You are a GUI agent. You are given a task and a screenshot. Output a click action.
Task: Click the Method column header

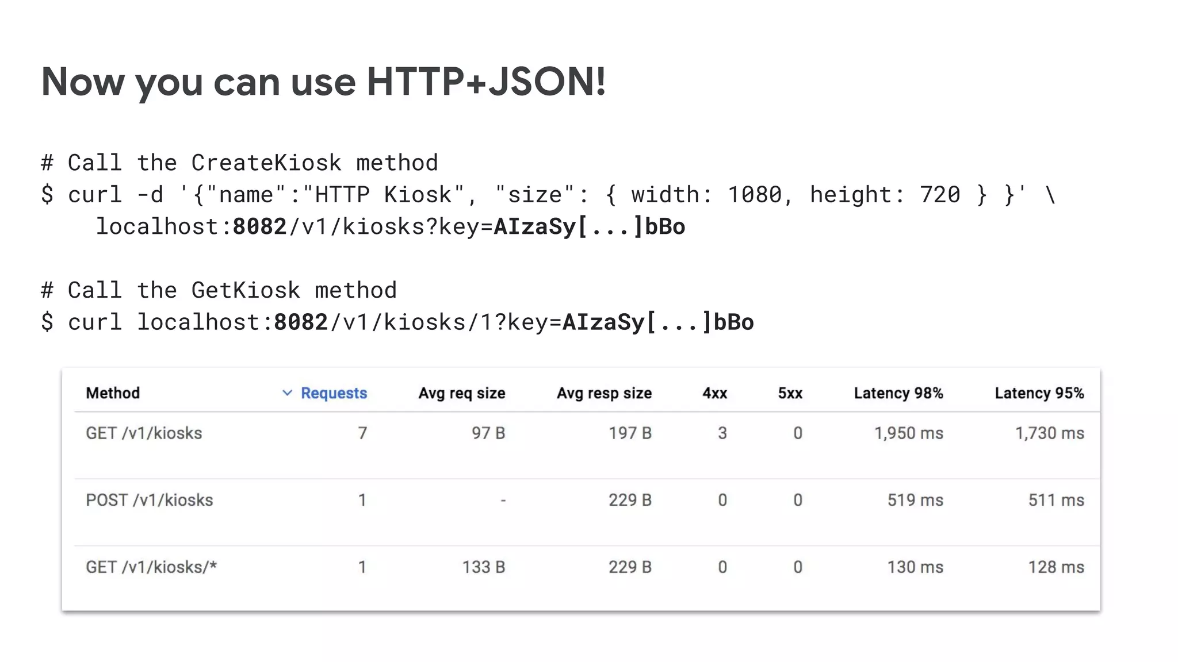point(113,393)
